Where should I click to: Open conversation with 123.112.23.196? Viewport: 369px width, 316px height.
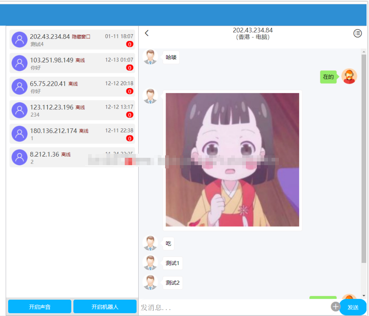(x=72, y=110)
